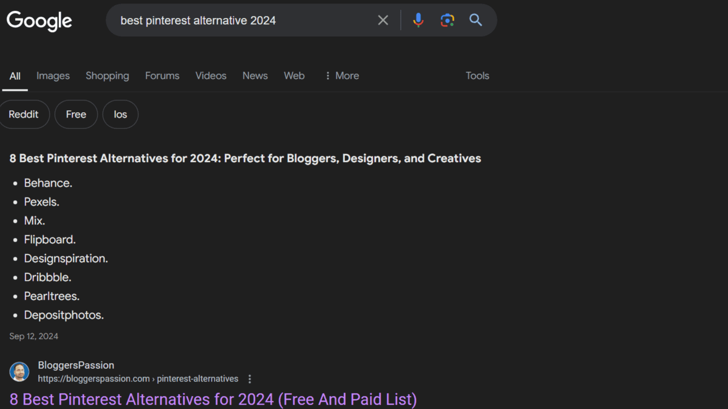
Task: Enable the Free filter chip
Action: pos(76,114)
